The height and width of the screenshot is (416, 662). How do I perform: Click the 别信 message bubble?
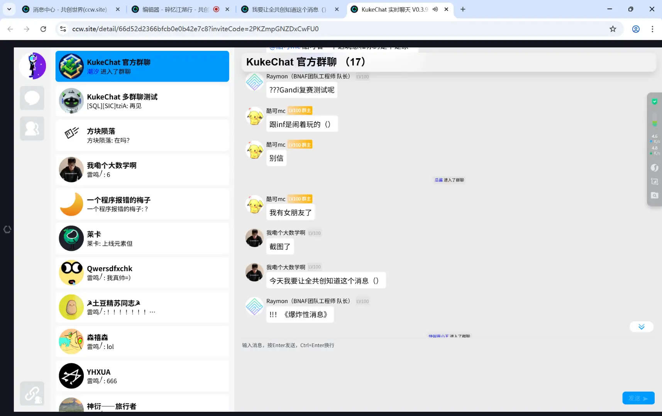pos(276,158)
